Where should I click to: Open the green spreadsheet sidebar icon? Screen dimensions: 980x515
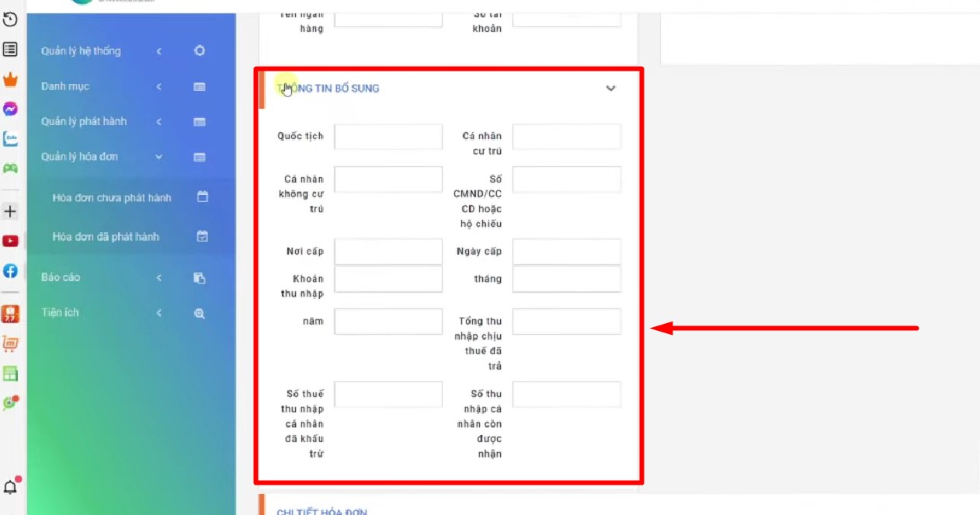10,374
